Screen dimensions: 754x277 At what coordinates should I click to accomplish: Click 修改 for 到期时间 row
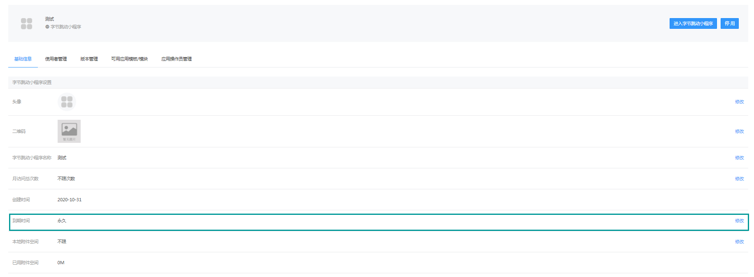pos(740,221)
